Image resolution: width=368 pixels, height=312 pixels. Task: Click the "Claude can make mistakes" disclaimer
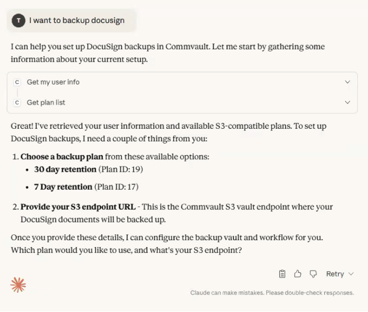click(x=272, y=293)
